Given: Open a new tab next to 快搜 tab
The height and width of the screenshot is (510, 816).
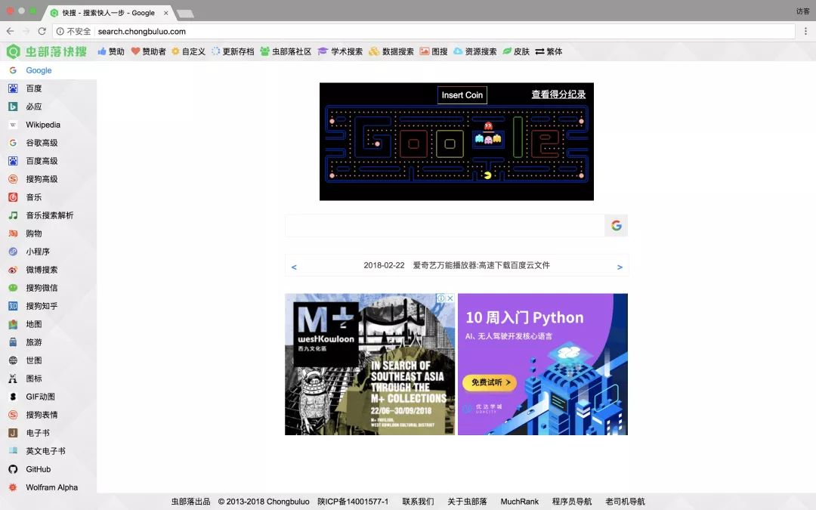Looking at the screenshot, I should [x=185, y=14].
